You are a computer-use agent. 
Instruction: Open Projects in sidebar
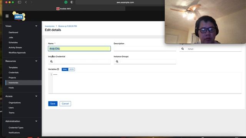click(x=12, y=77)
